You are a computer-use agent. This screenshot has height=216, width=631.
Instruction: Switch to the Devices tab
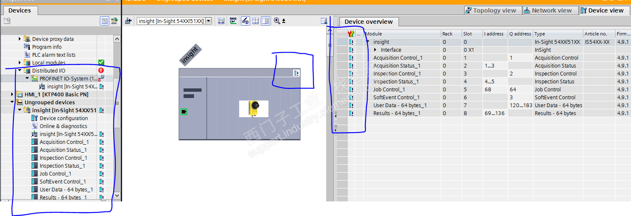[x=19, y=10]
